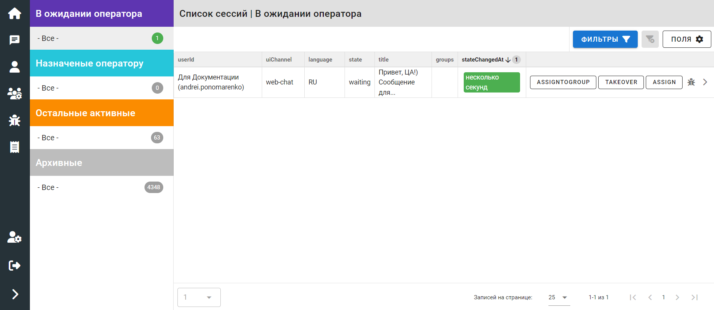
Task: Click the 'Привет, ЦА!' title cell
Action: 403,82
